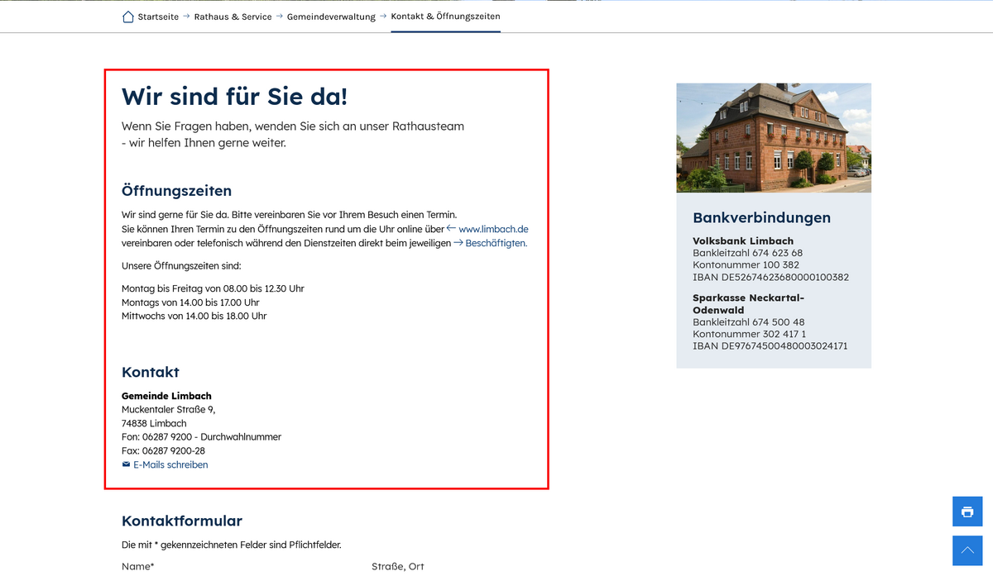Click the print page button

pos(967,512)
